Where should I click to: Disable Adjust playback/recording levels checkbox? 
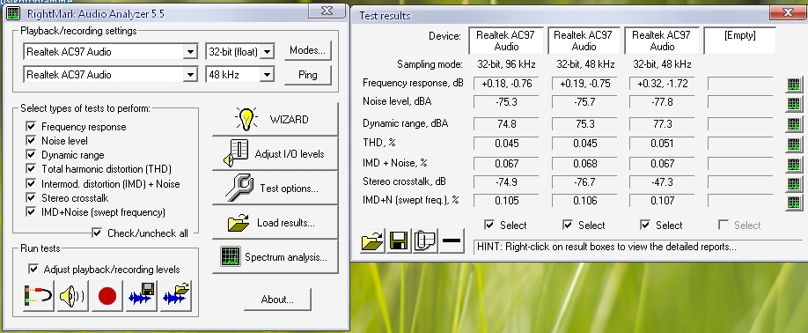[x=33, y=269]
